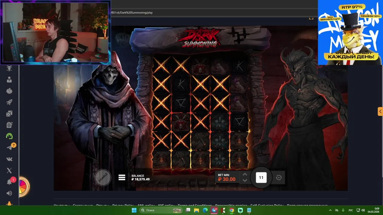Show hidden system tray icons
This screenshot has height=215, width=383.
330,210
